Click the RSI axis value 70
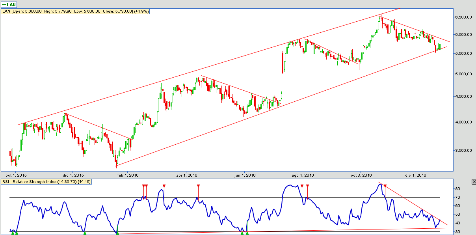The height and width of the screenshot is (235, 476). point(458,197)
